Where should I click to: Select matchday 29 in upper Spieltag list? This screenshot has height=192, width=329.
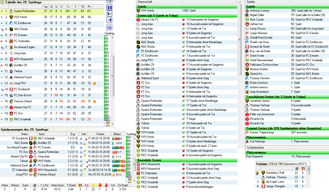point(107,119)
